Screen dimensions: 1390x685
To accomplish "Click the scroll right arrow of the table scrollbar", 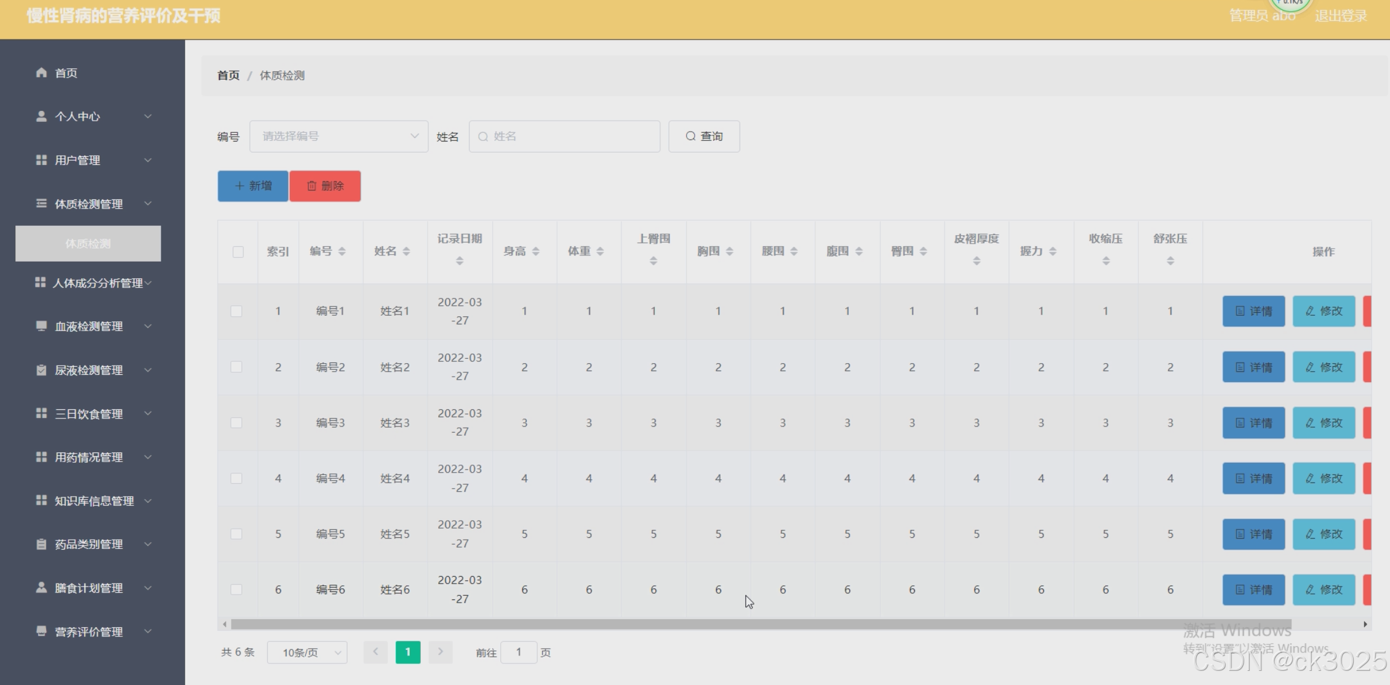I will (1365, 624).
